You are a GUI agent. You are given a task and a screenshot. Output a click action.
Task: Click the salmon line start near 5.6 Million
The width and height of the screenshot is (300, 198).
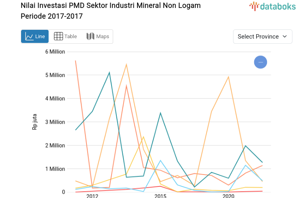point(75,61)
